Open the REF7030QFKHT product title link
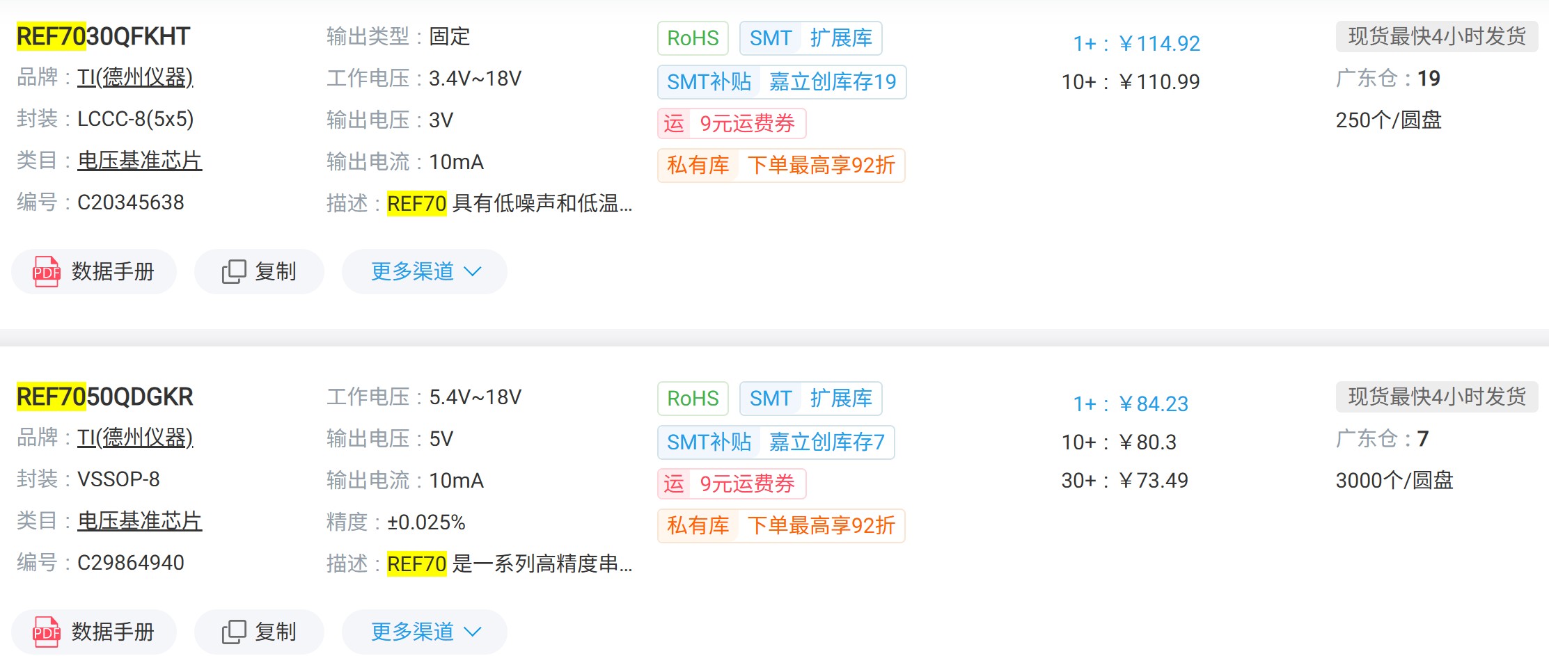 [x=103, y=36]
